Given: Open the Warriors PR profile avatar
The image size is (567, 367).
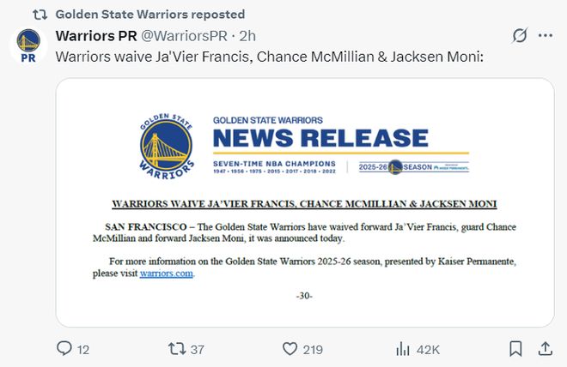Looking at the screenshot, I should [27, 45].
